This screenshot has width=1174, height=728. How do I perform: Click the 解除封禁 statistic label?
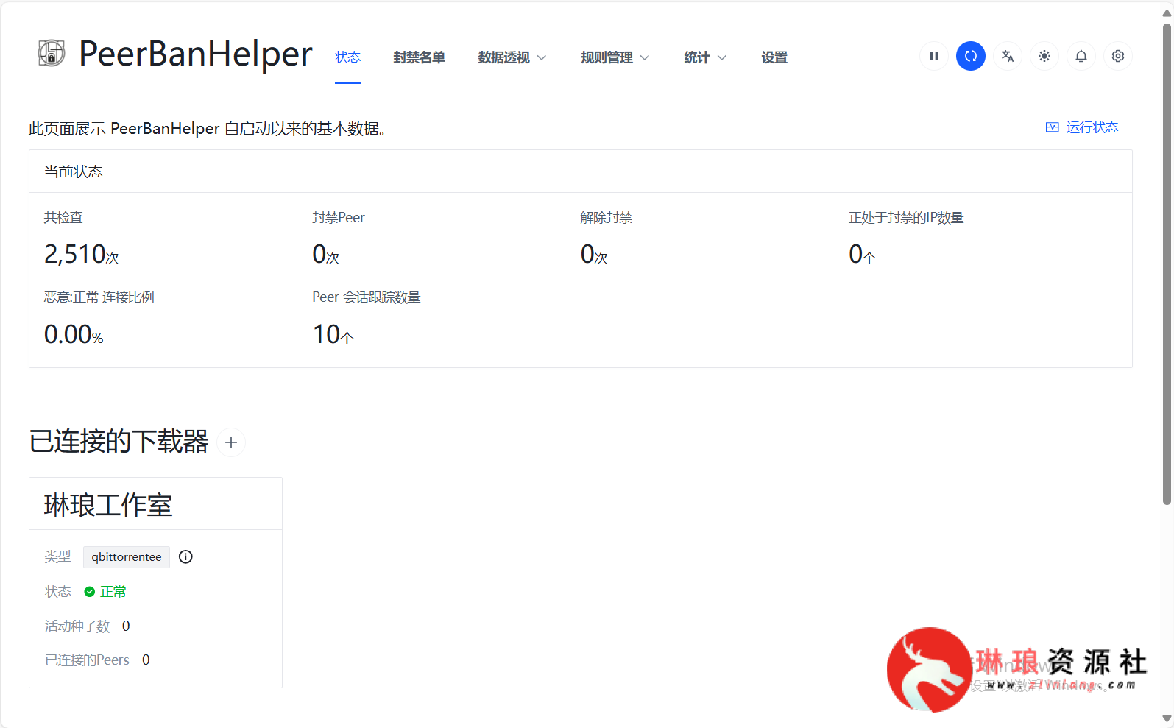pyautogui.click(x=607, y=218)
